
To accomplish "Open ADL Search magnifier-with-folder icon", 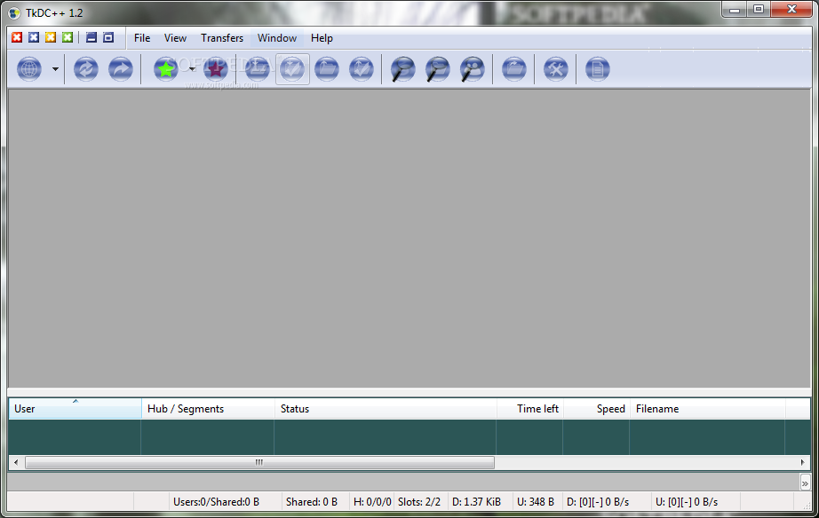I will [438, 69].
